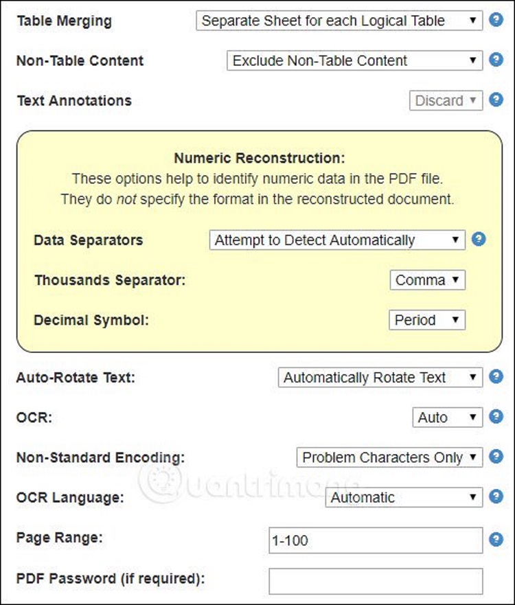The height and width of the screenshot is (605, 515).
Task: View help for Non-Standard Encoding
Action: click(x=496, y=457)
